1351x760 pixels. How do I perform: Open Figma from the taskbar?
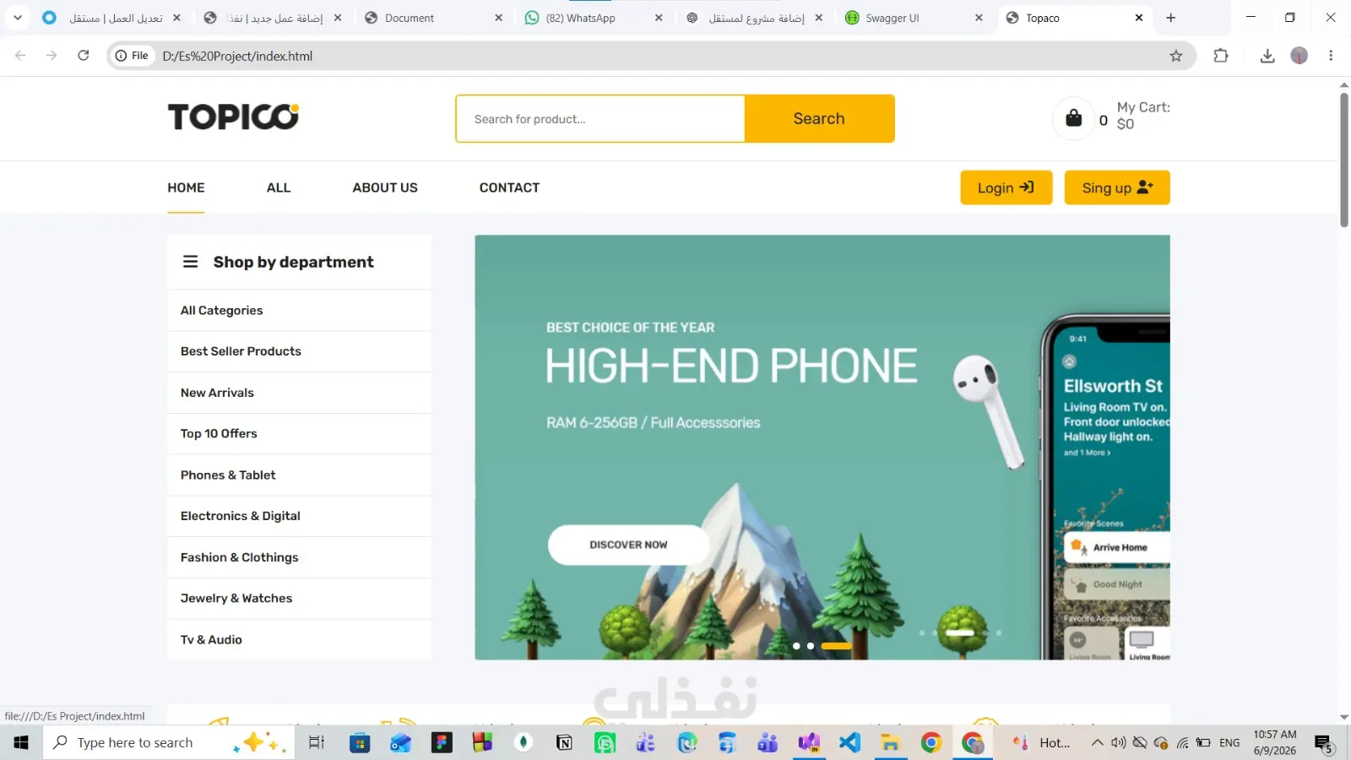tap(442, 742)
